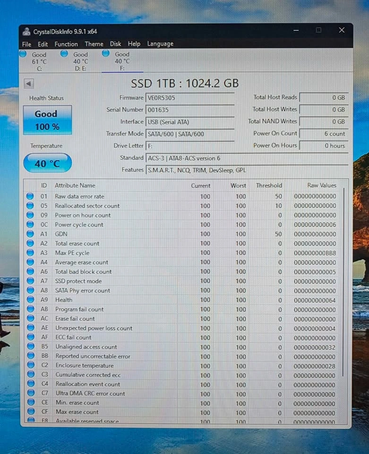Screen dimensions: 369x454
Task: Click raw value 000000000032 of Unaligned access count
Action: click(x=314, y=348)
